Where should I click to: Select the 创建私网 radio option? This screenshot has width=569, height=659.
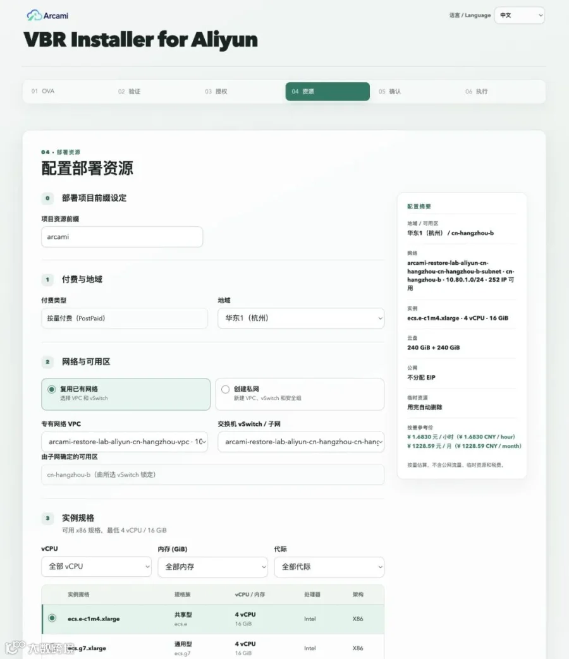[x=300, y=394]
